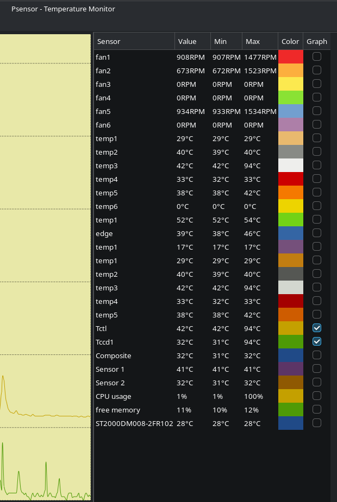This screenshot has height=502, width=337.
Task: Click the mauve swatch for fan6
Action: pos(290,124)
